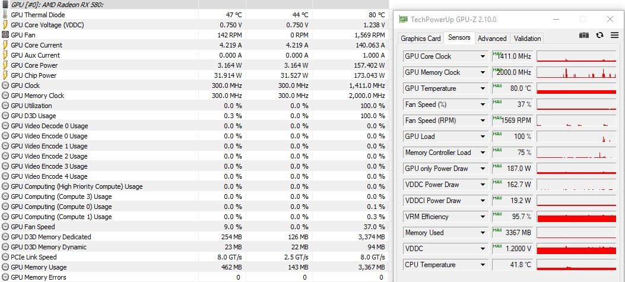
Task: Click the GPU-Z refresh arrows icon
Action: click(599, 35)
